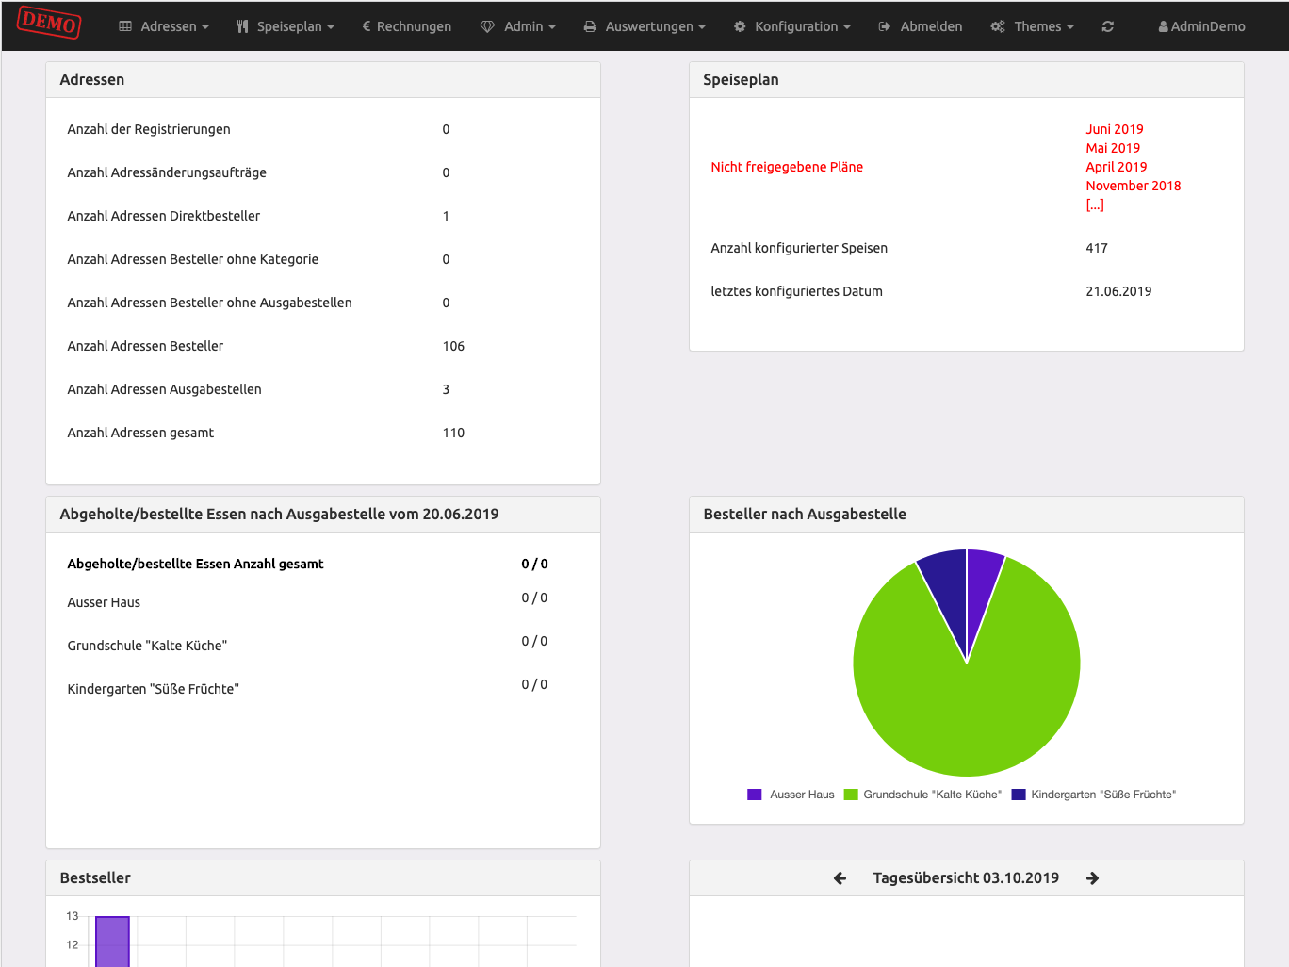Click 'Anzahl Adressen Ausgabestellen' row label

click(165, 389)
